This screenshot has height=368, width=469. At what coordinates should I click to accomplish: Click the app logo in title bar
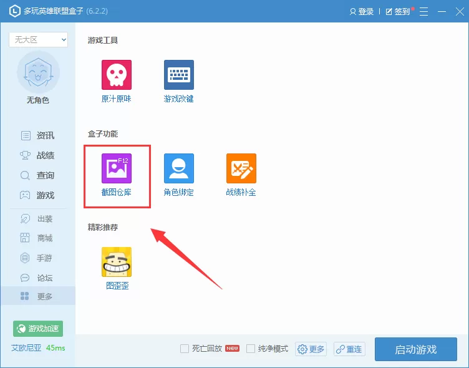pyautogui.click(x=15, y=11)
